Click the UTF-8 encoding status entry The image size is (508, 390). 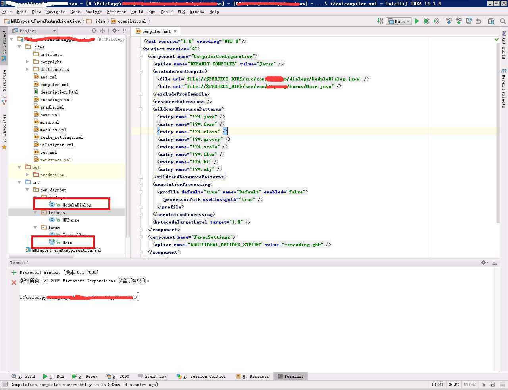470,384
